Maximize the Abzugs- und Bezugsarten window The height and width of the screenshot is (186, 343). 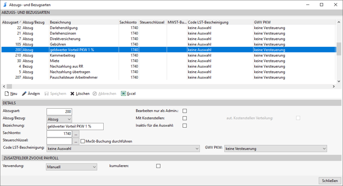click(322, 4)
